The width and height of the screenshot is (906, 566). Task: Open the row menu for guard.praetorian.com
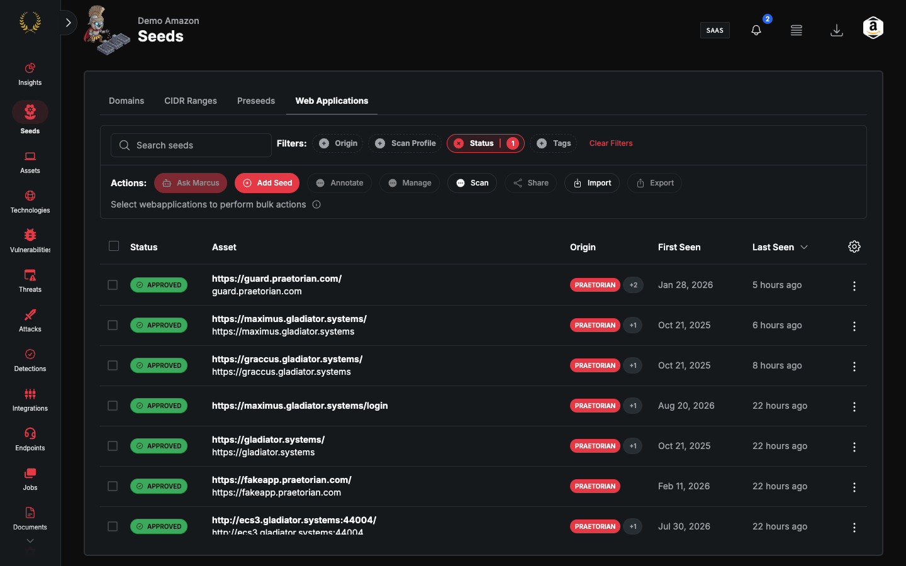[x=854, y=286]
